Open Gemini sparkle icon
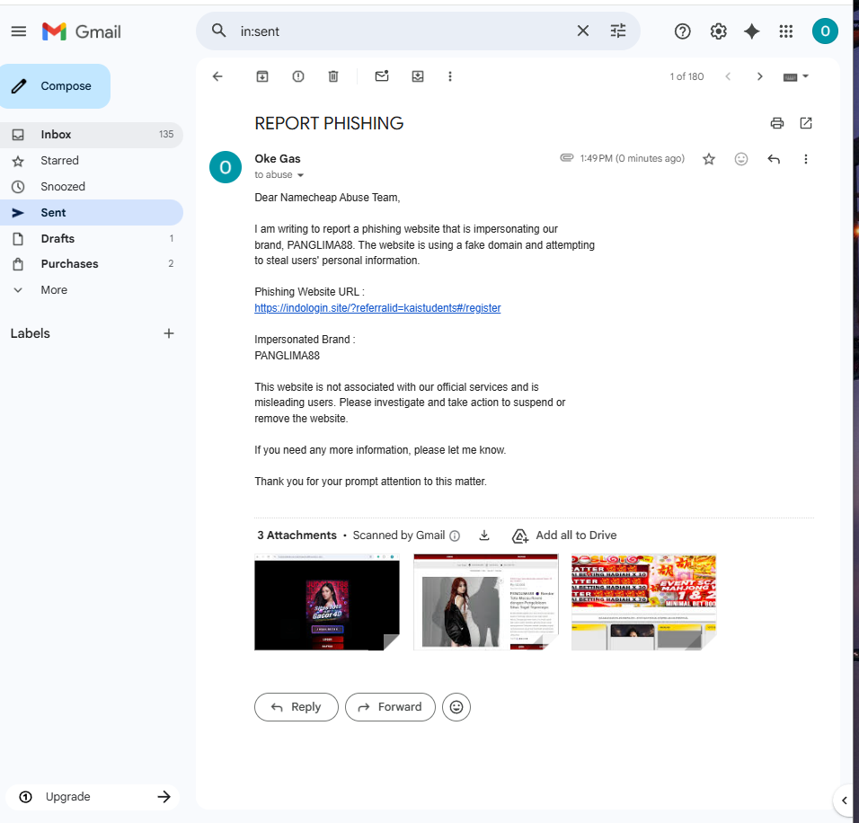The image size is (859, 823). 751,31
